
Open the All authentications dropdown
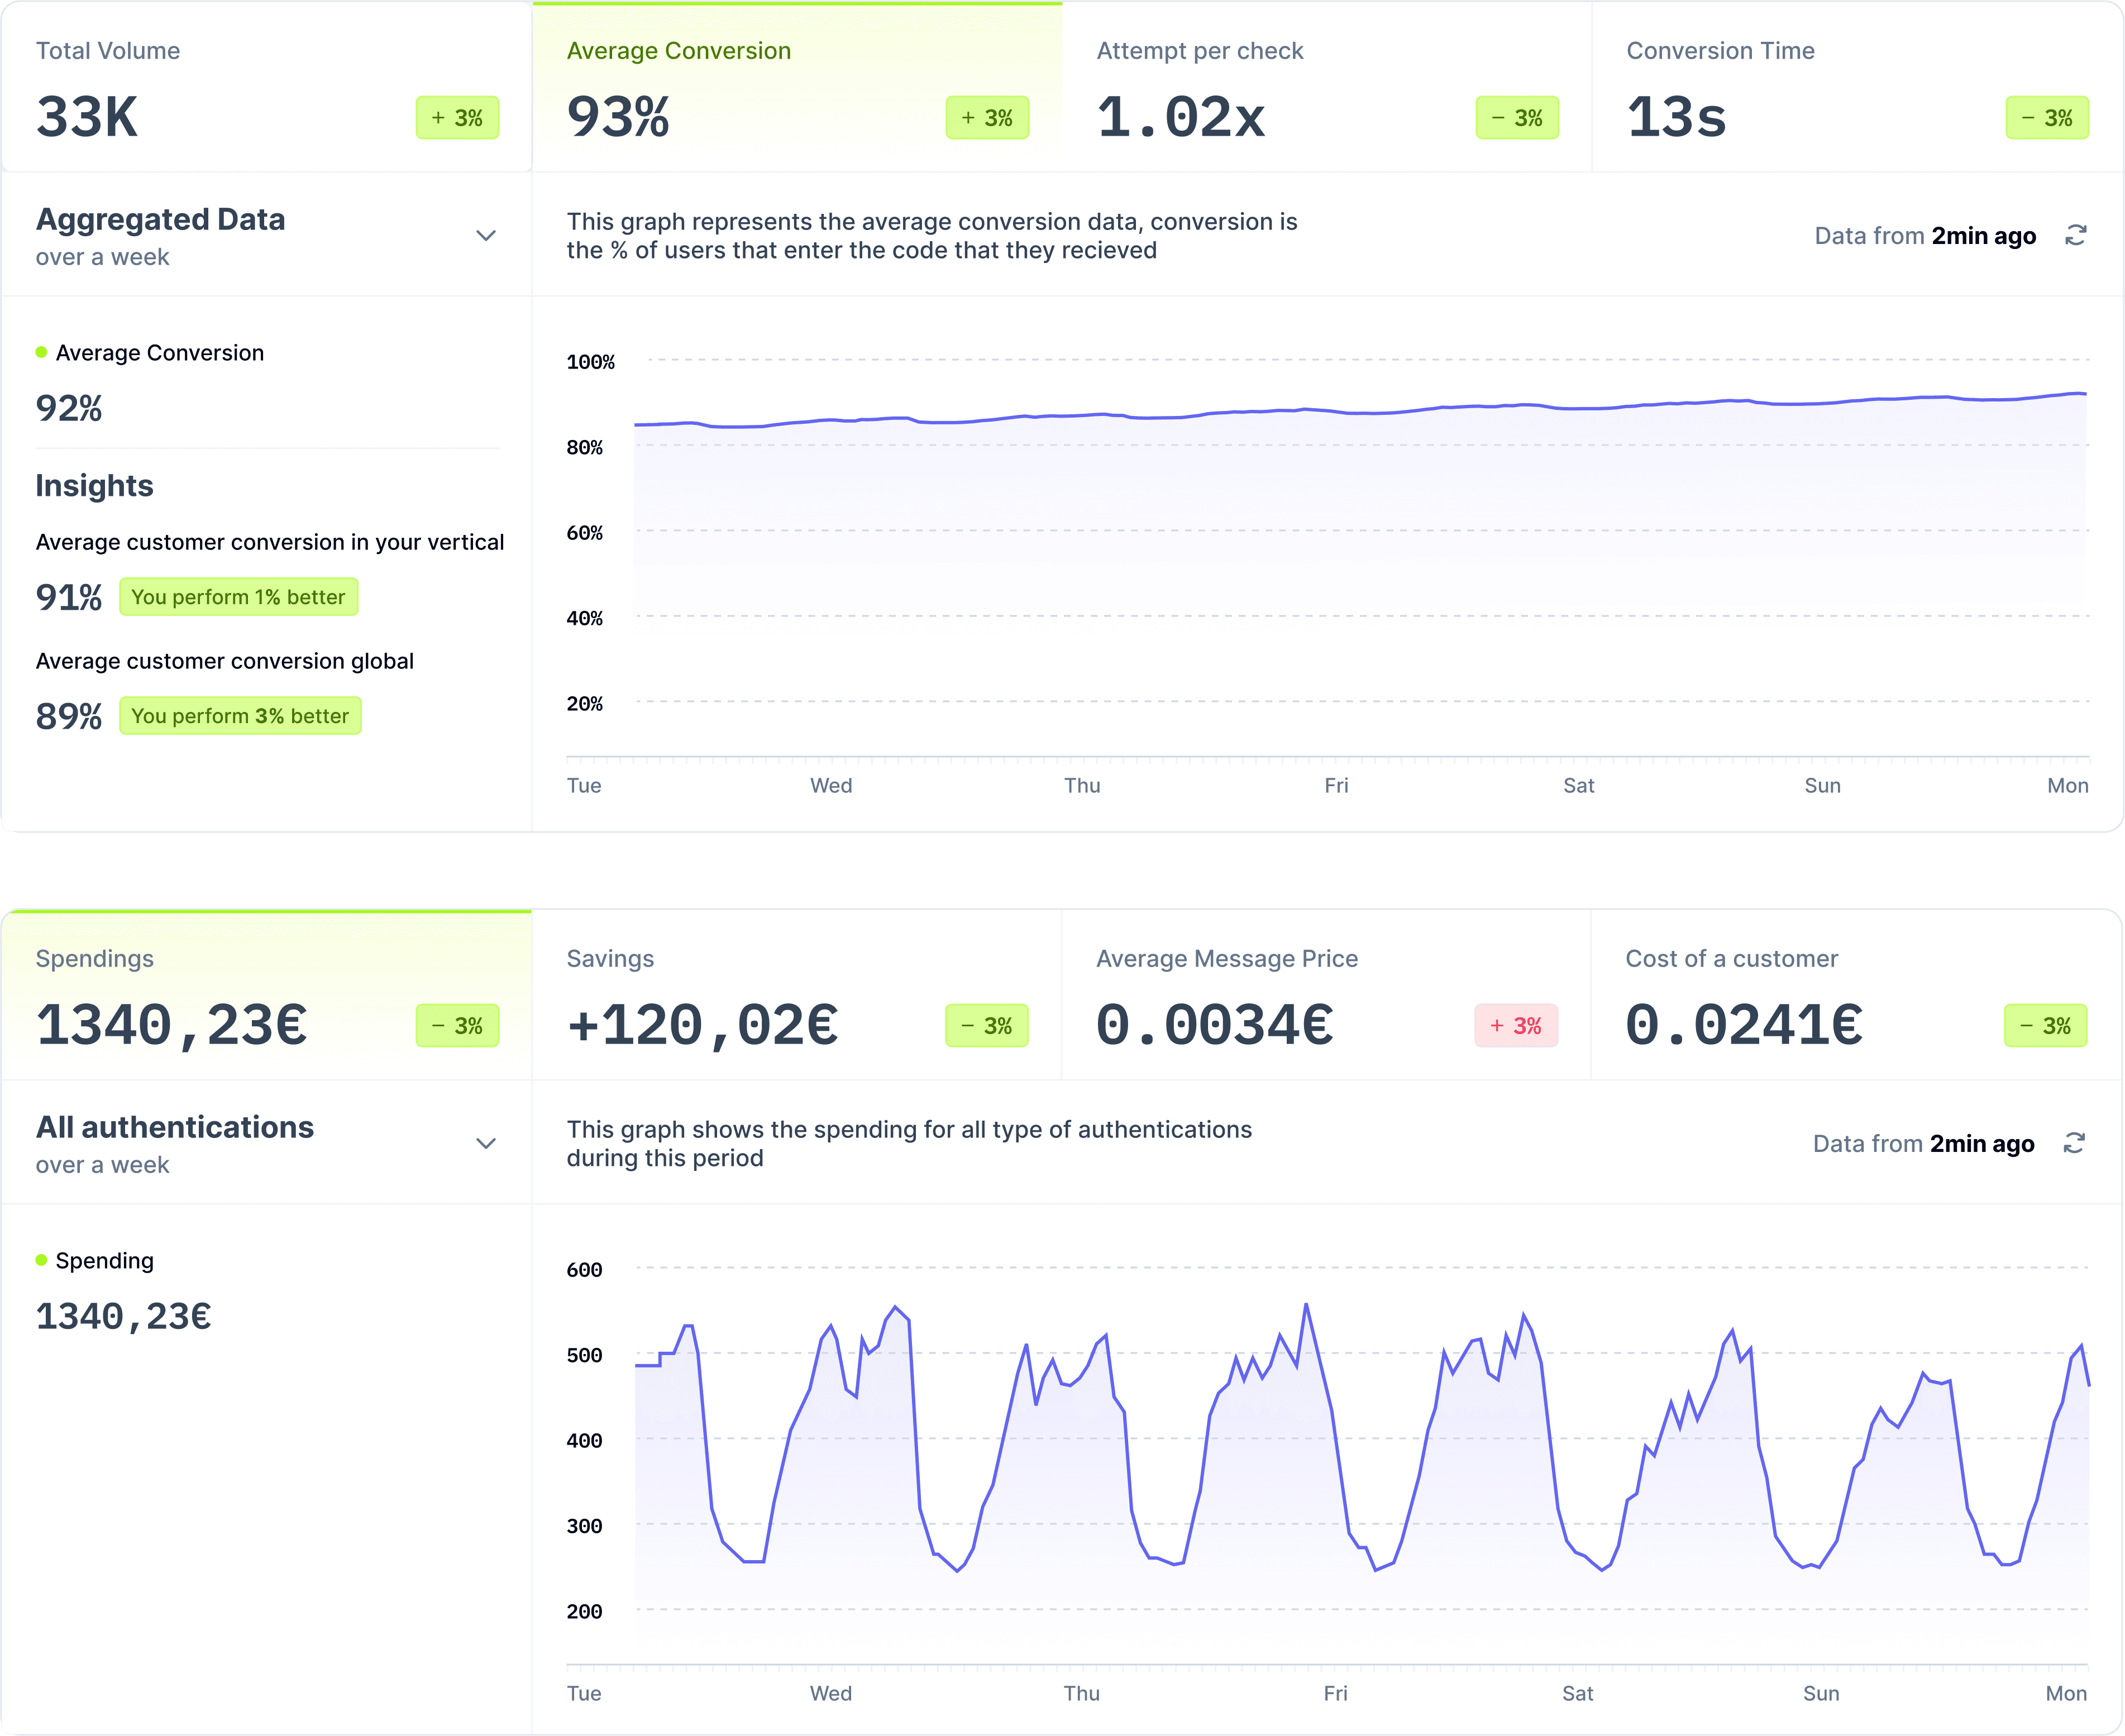[x=486, y=1143]
